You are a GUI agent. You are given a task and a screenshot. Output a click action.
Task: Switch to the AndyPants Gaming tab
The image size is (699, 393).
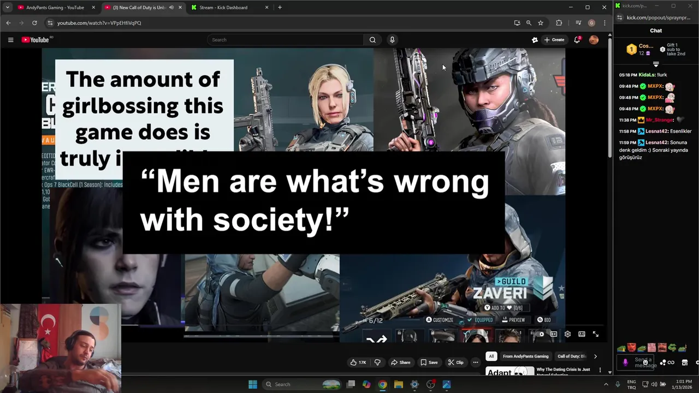(55, 8)
